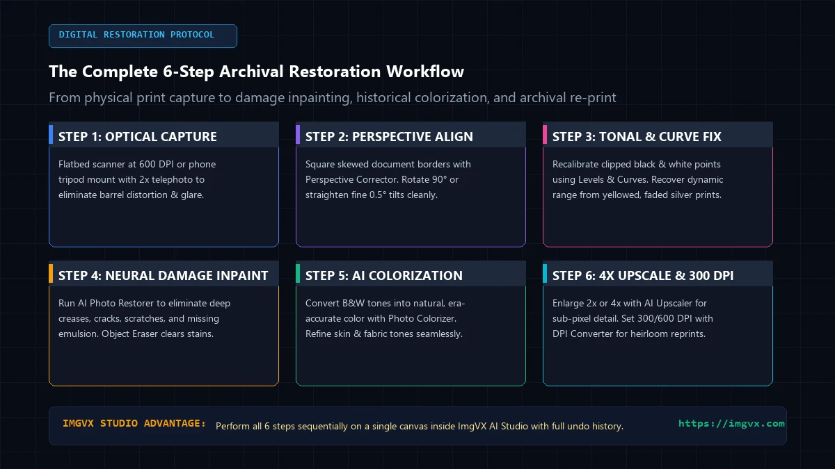Click the 'Recalibrate clipped black & white points' description
Screen dimensions: 835x469
637,179
